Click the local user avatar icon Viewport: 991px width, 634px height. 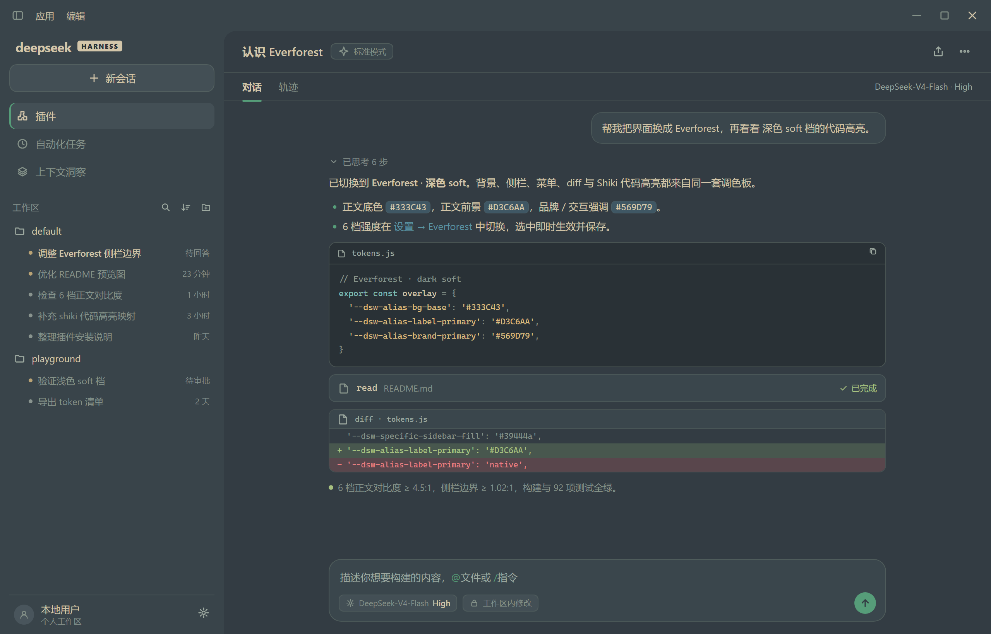tap(24, 615)
